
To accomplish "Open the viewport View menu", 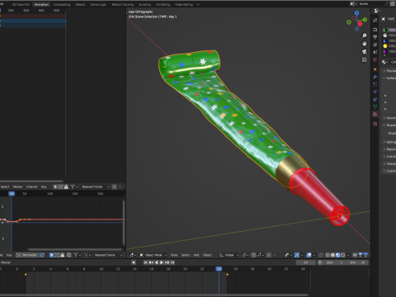I will [x=174, y=255].
